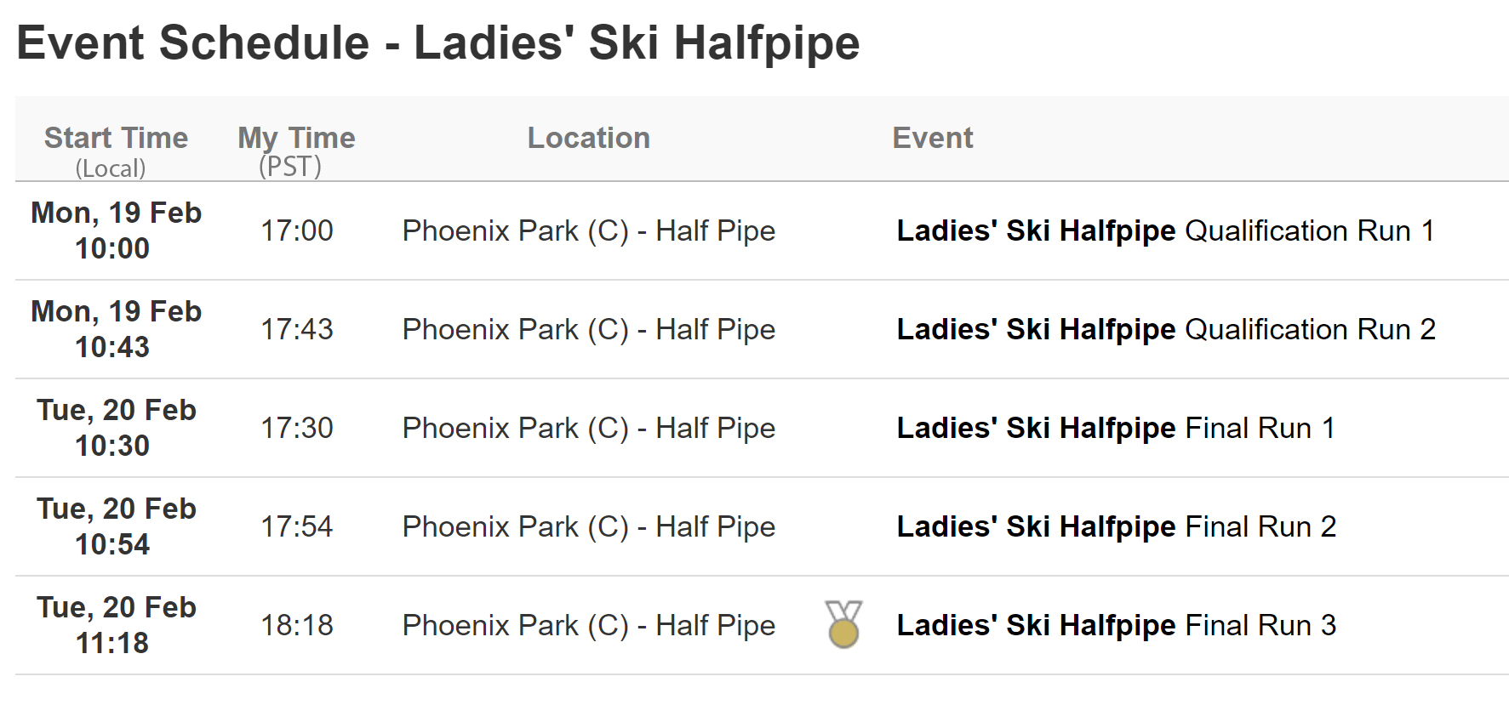Click the Phoenix Park location for Final Run 3
This screenshot has width=1509, height=705.
(x=588, y=625)
